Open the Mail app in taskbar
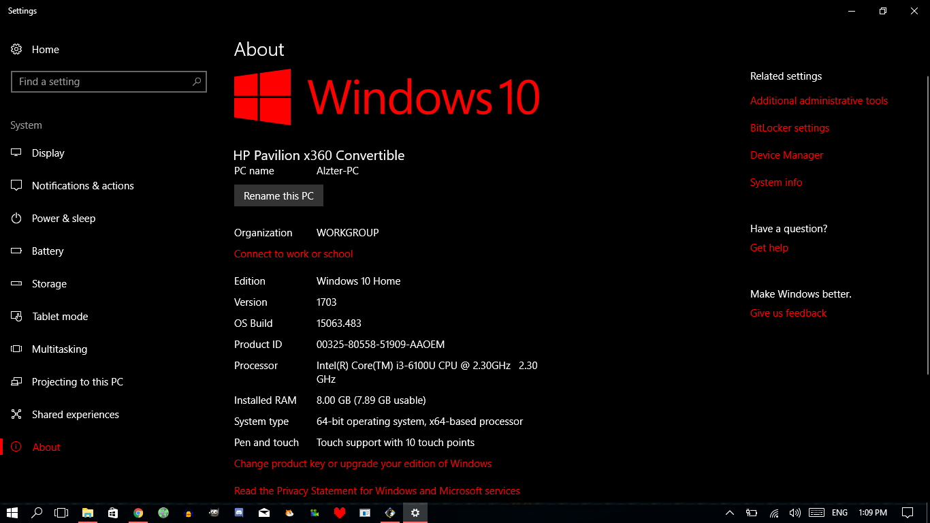 [264, 513]
